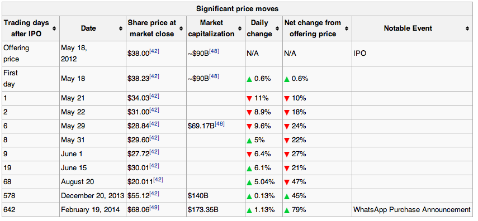478x221 pixels.
Task: Click the Significant price moves caption
Action: (237, 9)
